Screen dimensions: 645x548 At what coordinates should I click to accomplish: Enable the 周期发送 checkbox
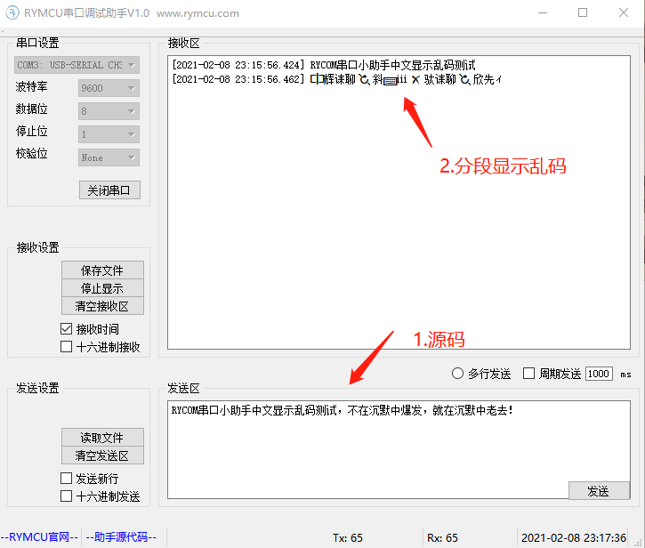528,374
